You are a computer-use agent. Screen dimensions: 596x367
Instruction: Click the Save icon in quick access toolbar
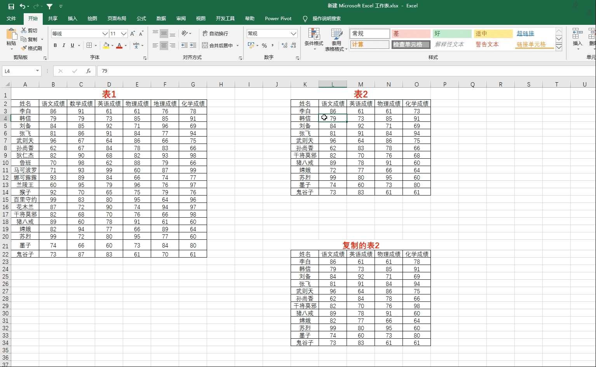(x=11, y=6)
